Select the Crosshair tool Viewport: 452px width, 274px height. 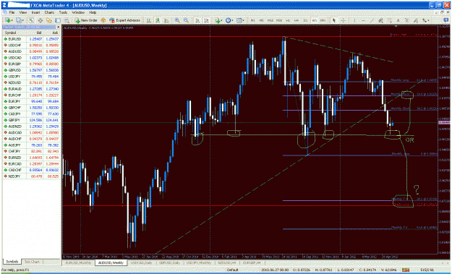coord(343,20)
